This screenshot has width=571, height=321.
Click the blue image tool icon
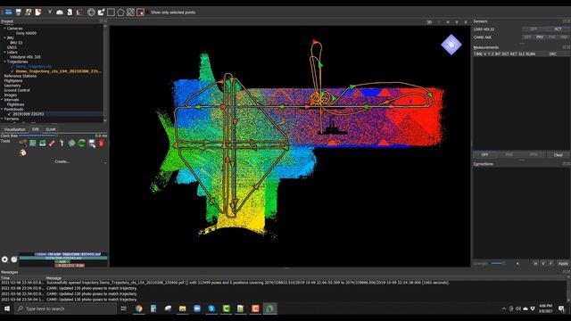pos(42,143)
